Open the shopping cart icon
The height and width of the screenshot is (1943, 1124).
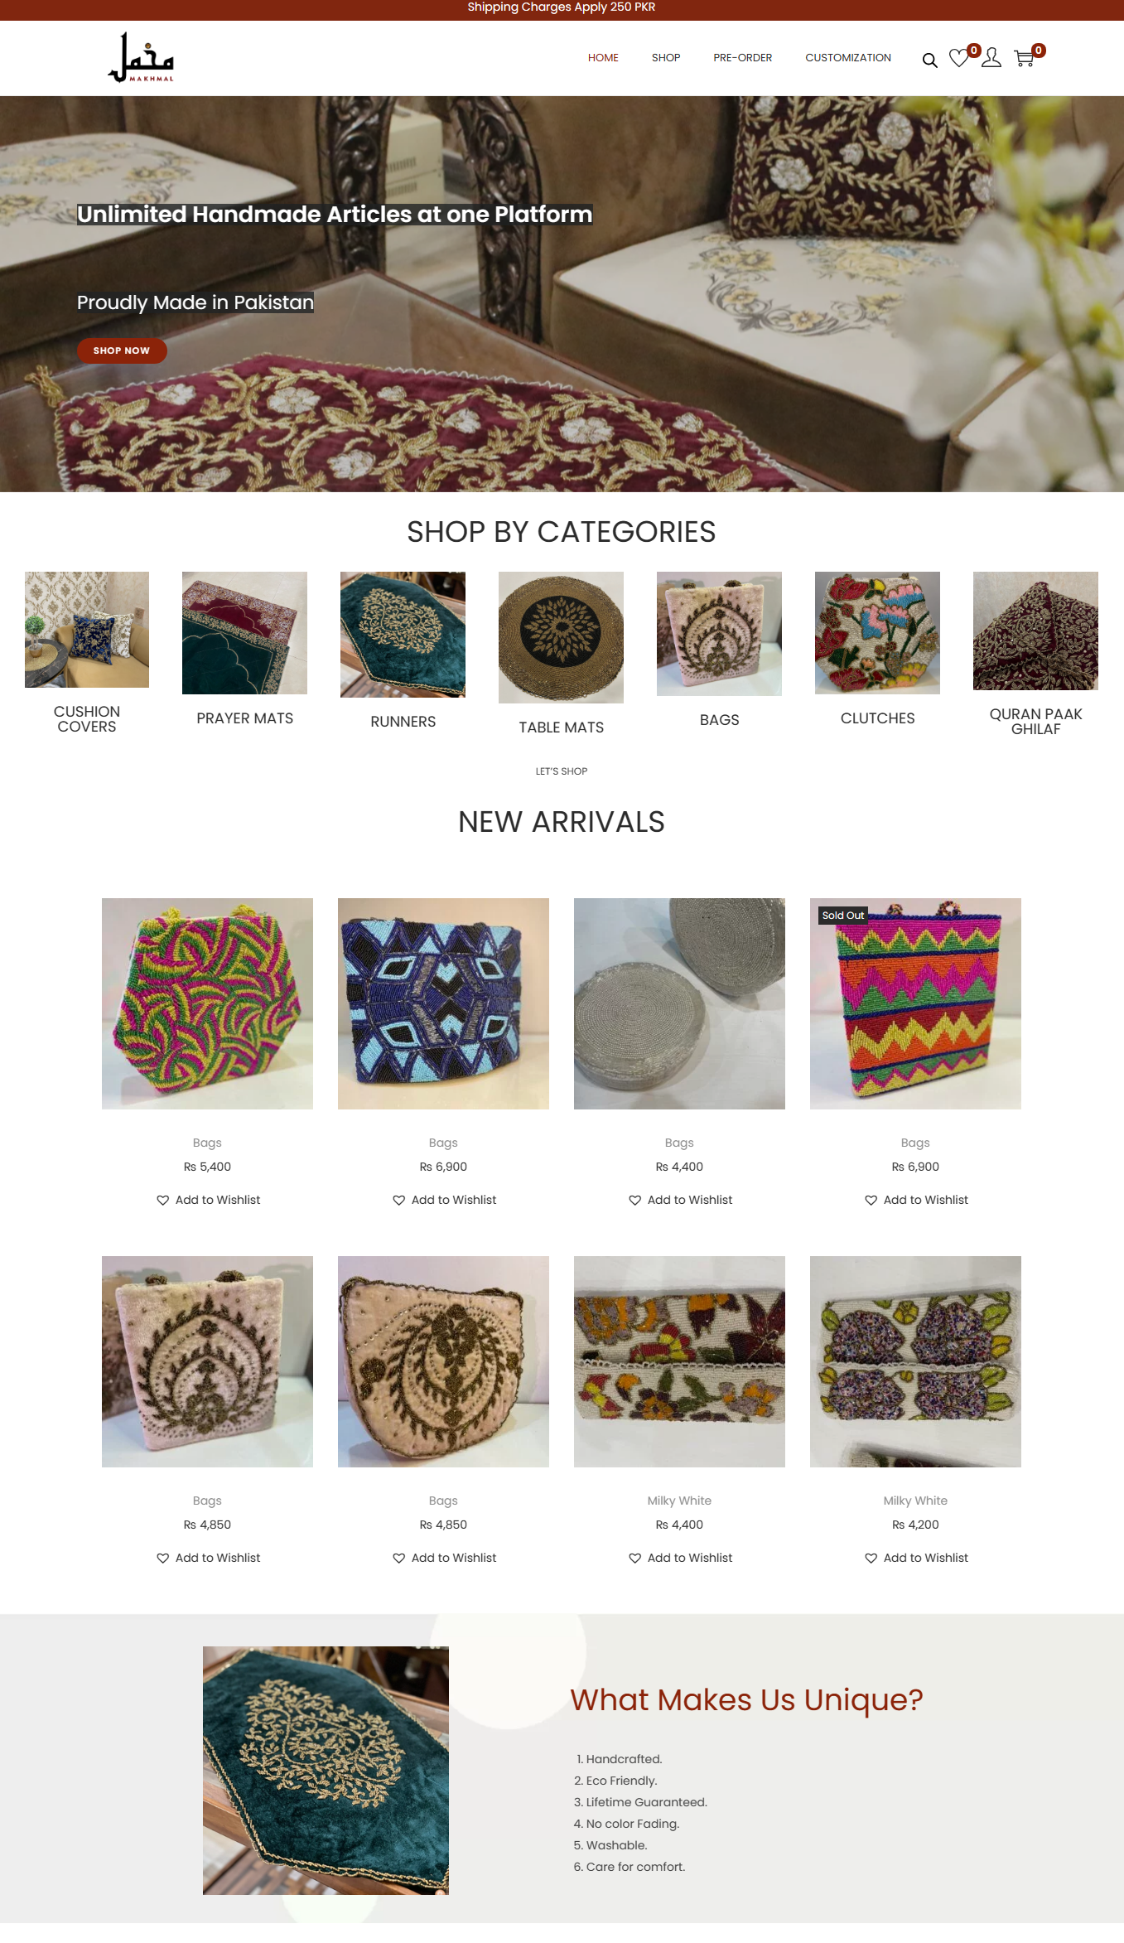coord(1024,59)
